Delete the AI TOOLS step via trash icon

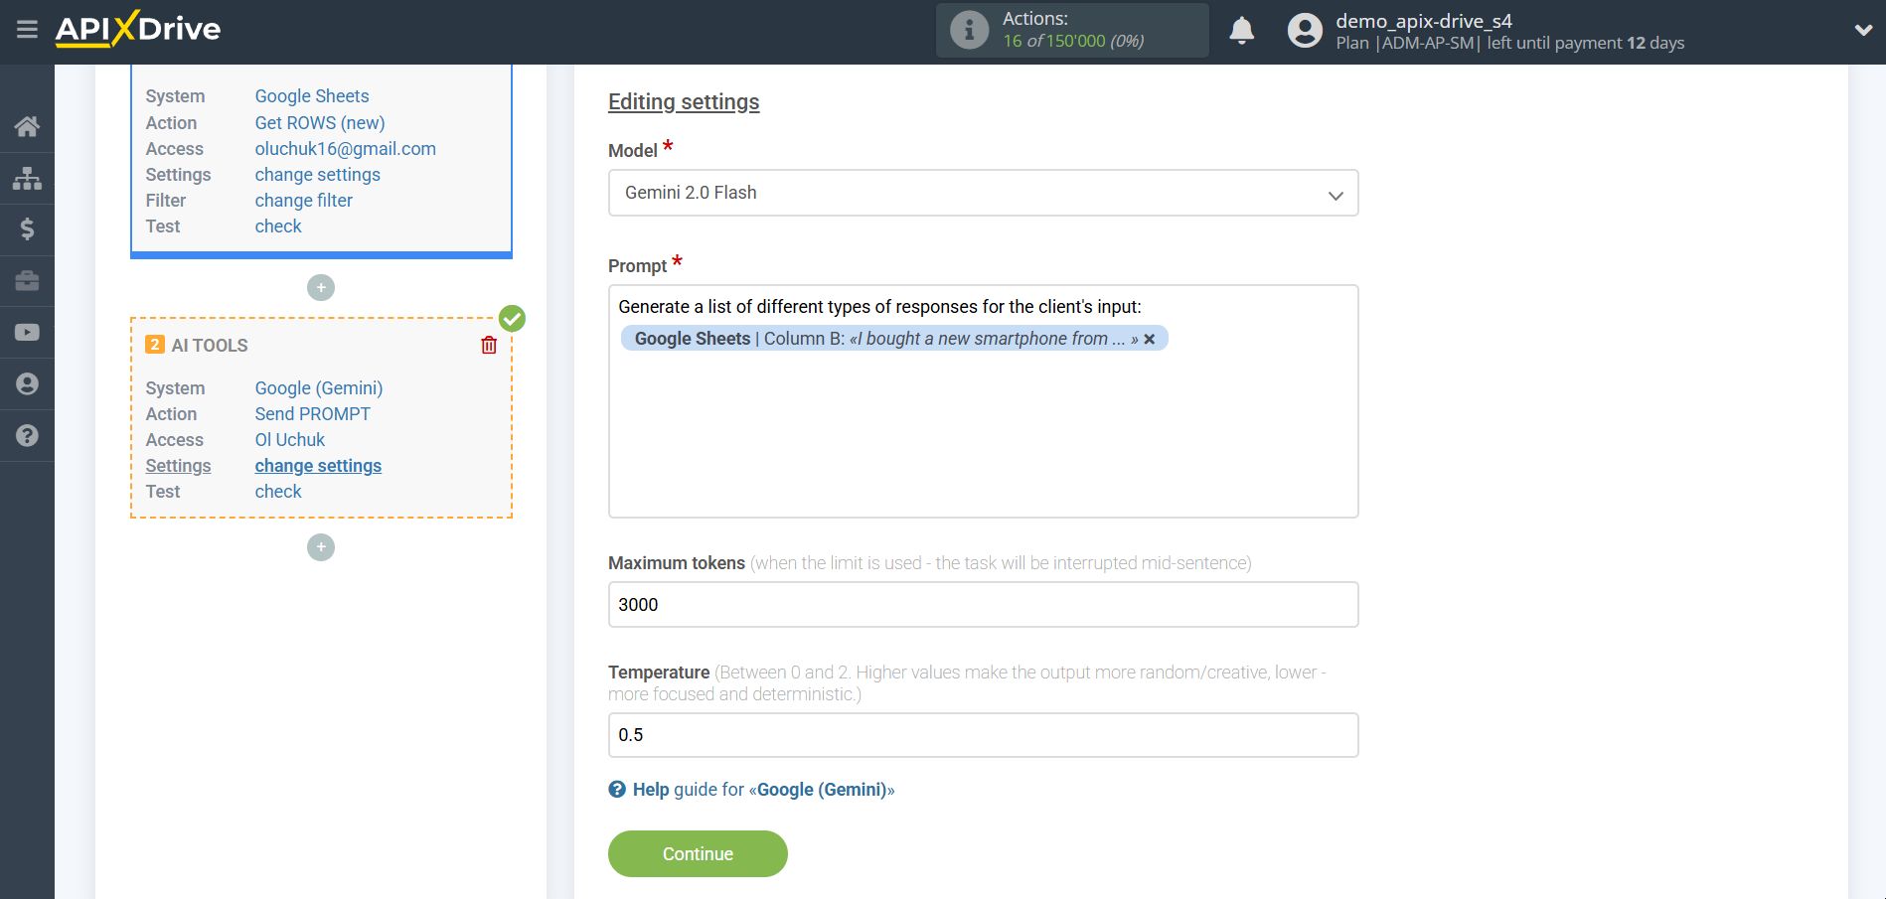[x=488, y=345]
